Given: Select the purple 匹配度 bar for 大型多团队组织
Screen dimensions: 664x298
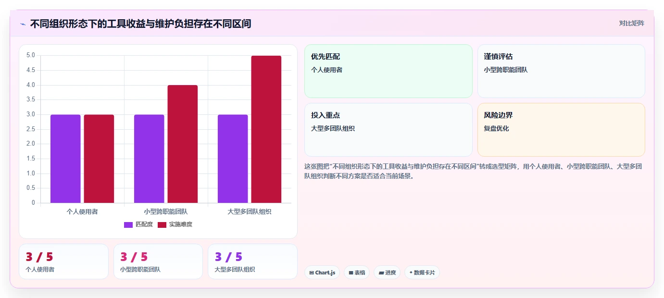Looking at the screenshot, I should coord(233,159).
